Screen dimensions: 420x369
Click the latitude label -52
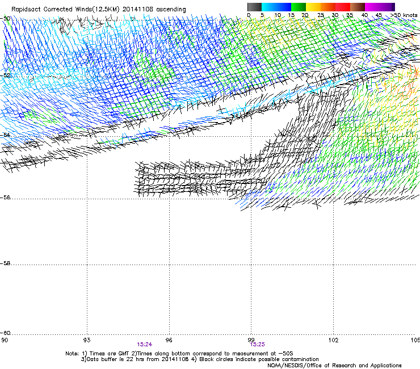(x=5, y=76)
